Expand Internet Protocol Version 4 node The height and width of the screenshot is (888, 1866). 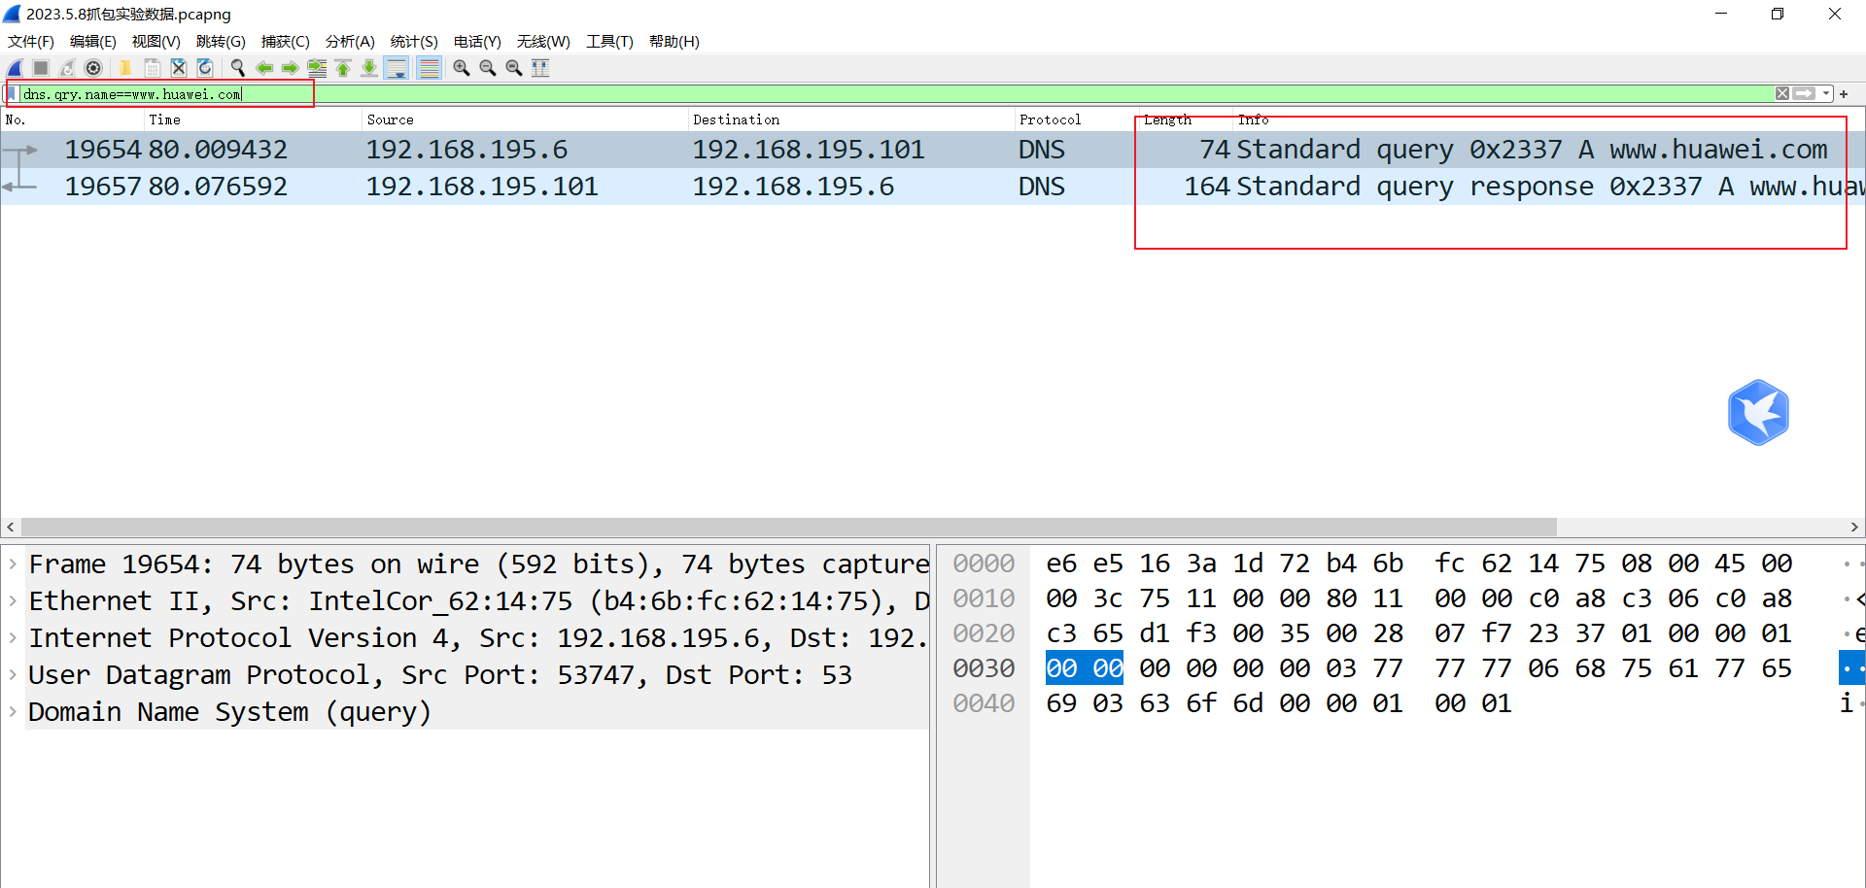(x=13, y=637)
